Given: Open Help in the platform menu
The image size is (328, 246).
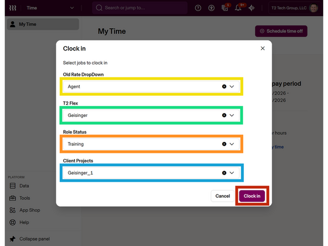Looking at the screenshot, I should pyautogui.click(x=24, y=222).
